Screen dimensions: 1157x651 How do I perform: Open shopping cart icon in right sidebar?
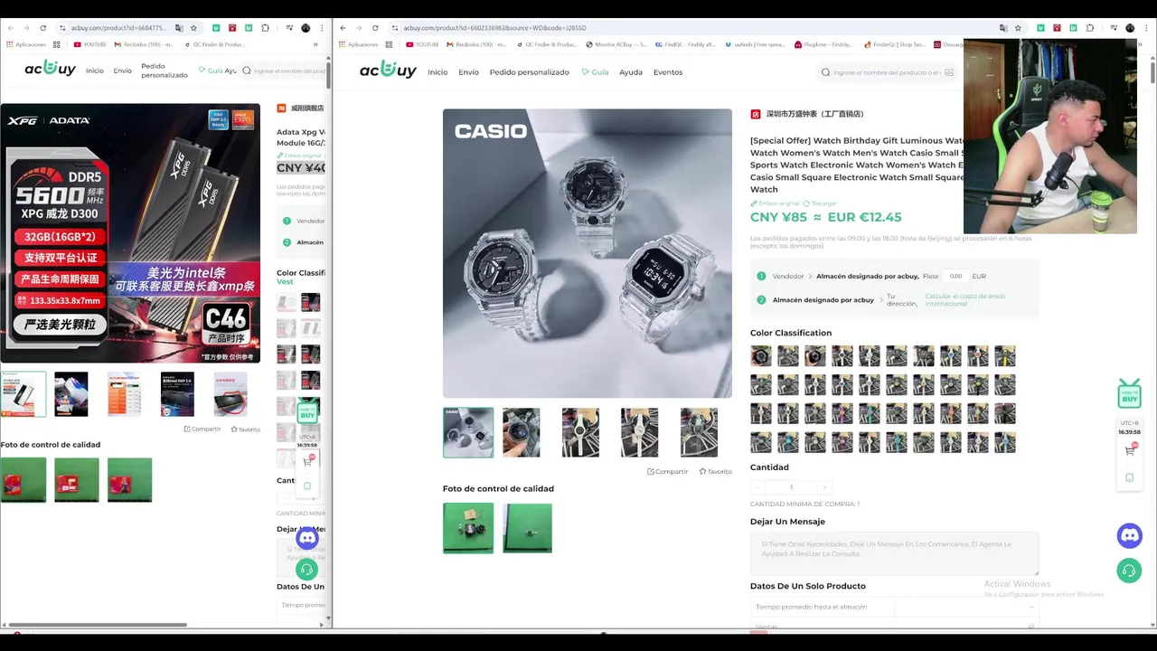pos(1130,450)
